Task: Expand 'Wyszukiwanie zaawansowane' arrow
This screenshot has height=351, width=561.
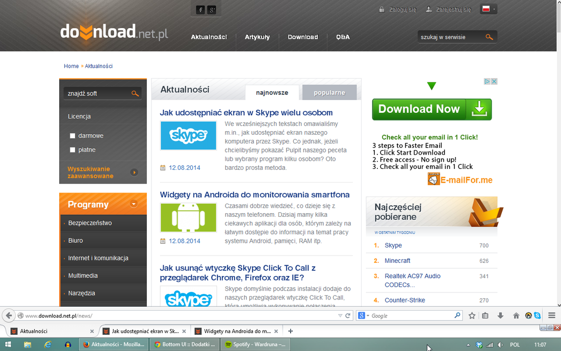Action: click(134, 172)
